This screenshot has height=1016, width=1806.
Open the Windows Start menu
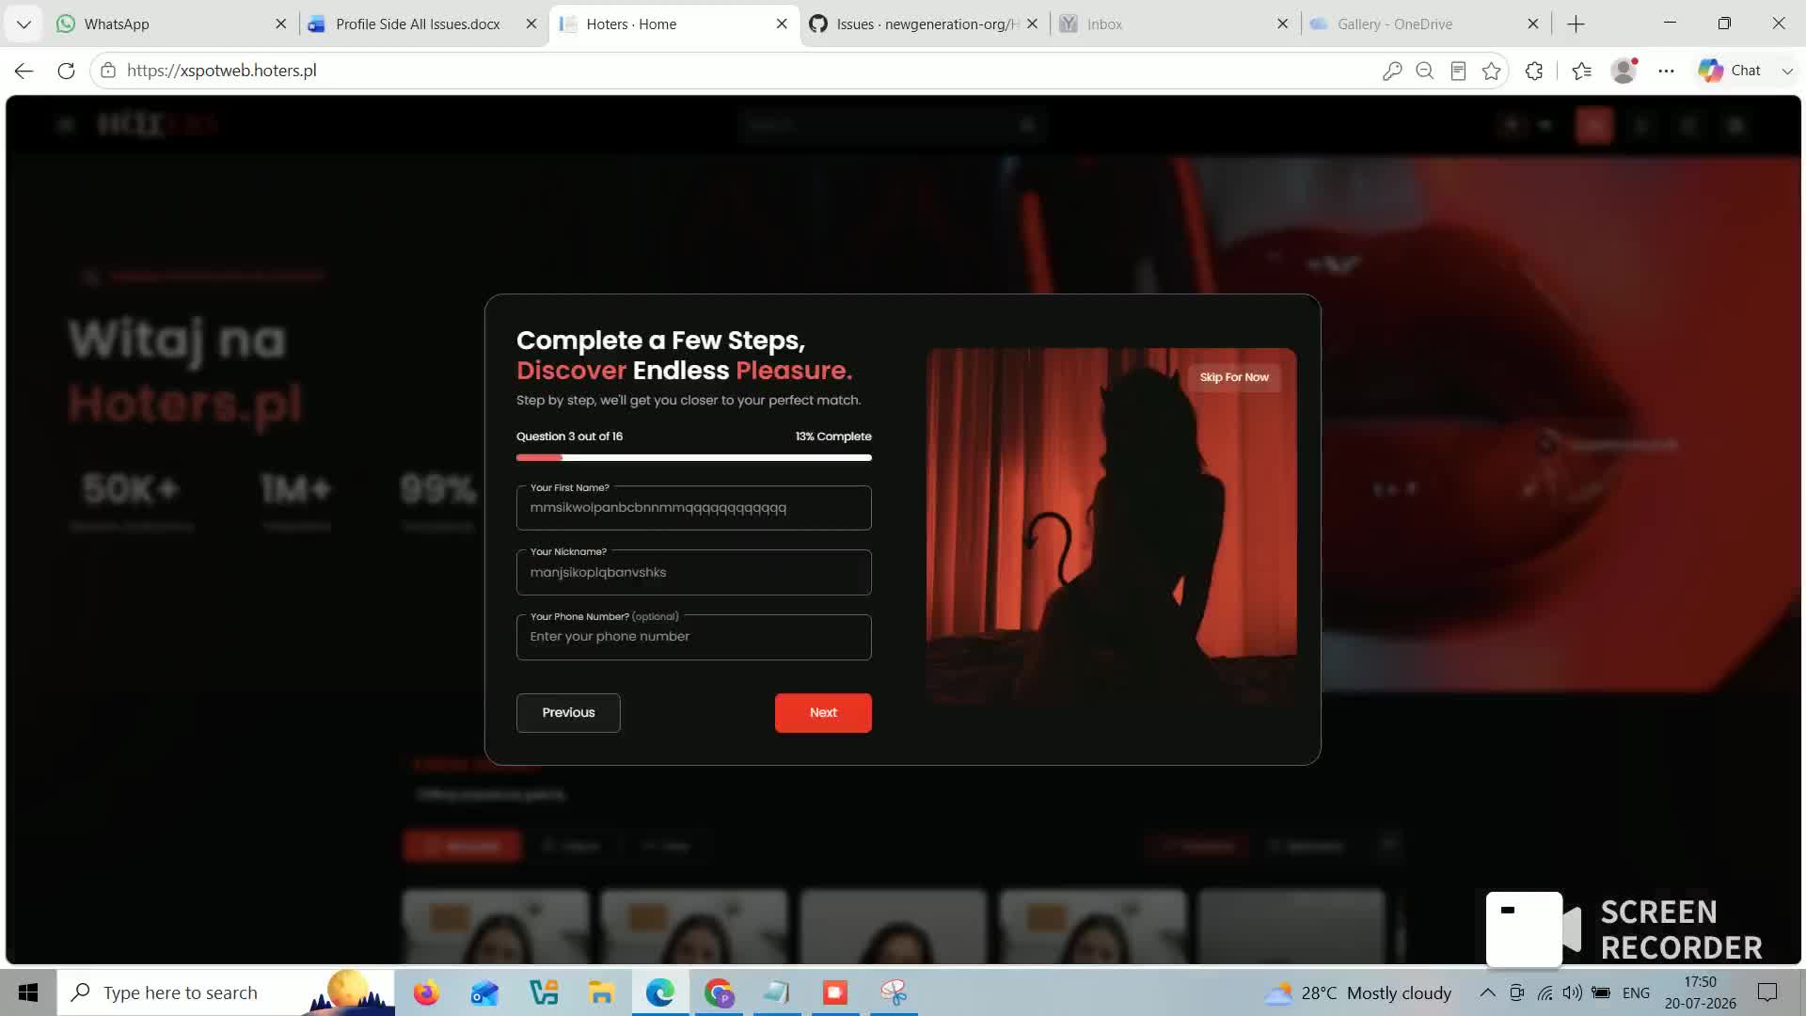click(28, 992)
